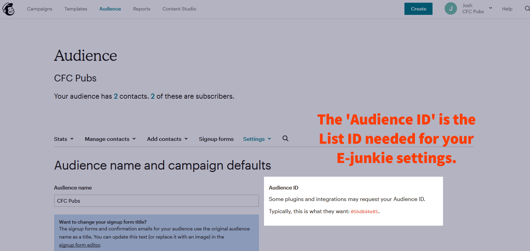The image size is (530, 251).
Task: Expand the Manage contacts dropdown
Action: coord(110,139)
